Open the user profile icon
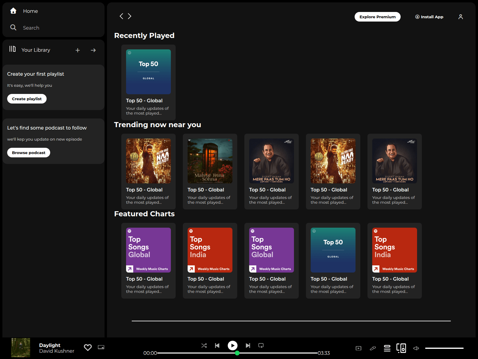Viewport: 478px width, 359px height. tap(461, 17)
